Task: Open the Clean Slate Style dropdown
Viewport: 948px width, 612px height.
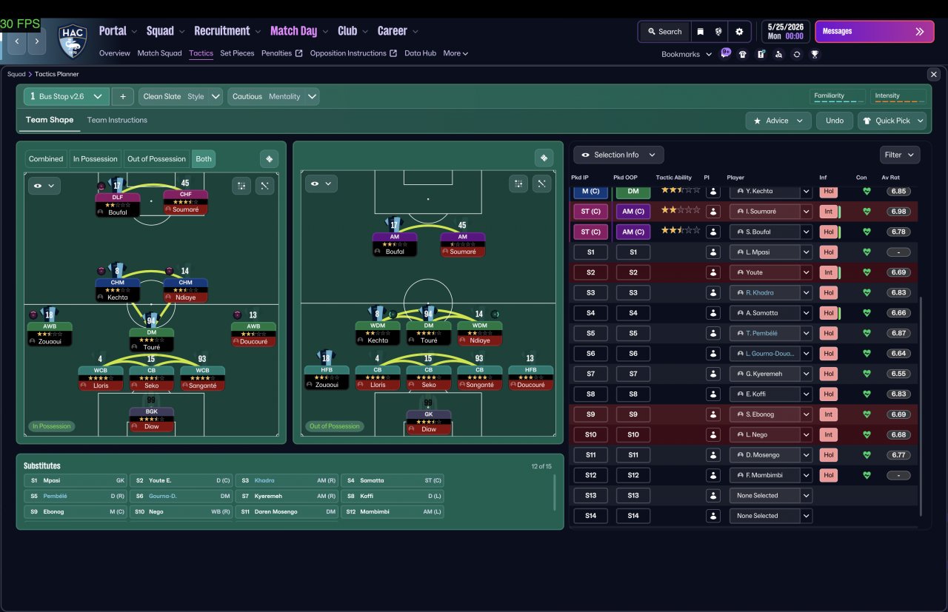Action: click(181, 96)
